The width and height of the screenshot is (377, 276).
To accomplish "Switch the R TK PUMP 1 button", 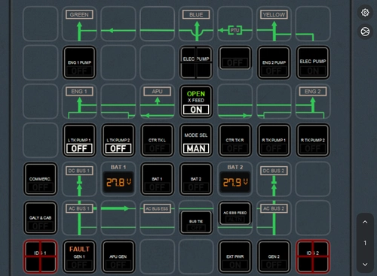I will pyautogui.click(x=274, y=141).
